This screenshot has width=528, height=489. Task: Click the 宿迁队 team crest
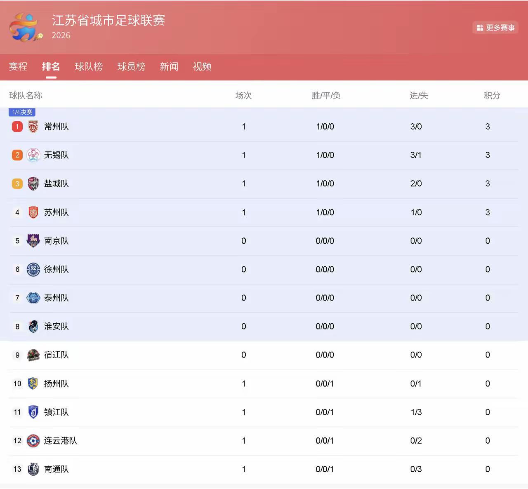(33, 355)
